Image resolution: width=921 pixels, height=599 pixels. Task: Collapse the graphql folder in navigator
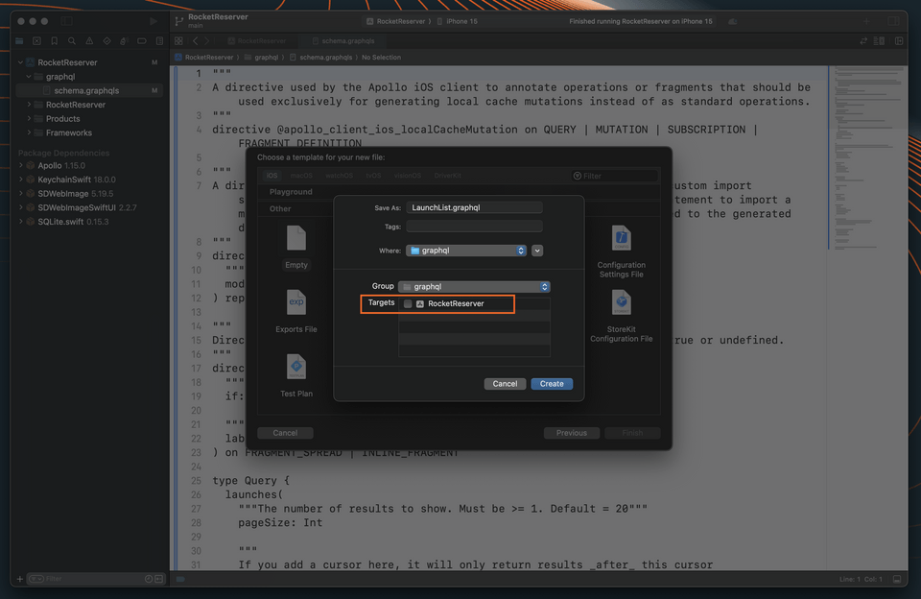pos(28,77)
